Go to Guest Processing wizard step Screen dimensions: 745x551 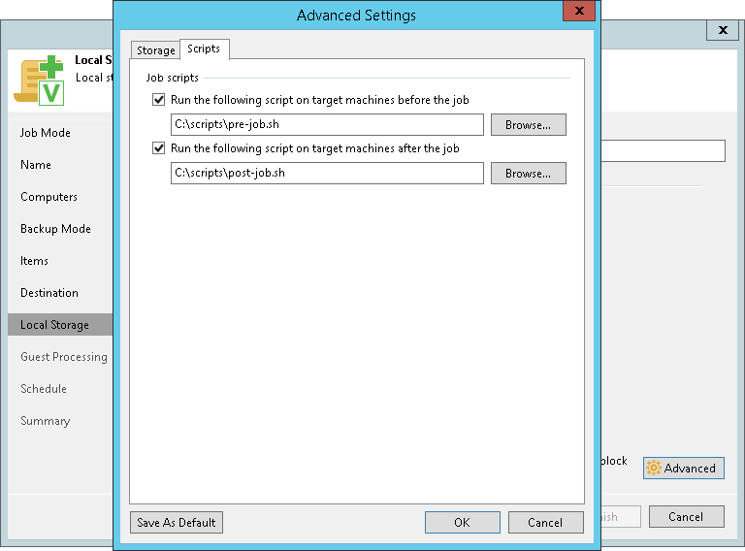(x=64, y=357)
